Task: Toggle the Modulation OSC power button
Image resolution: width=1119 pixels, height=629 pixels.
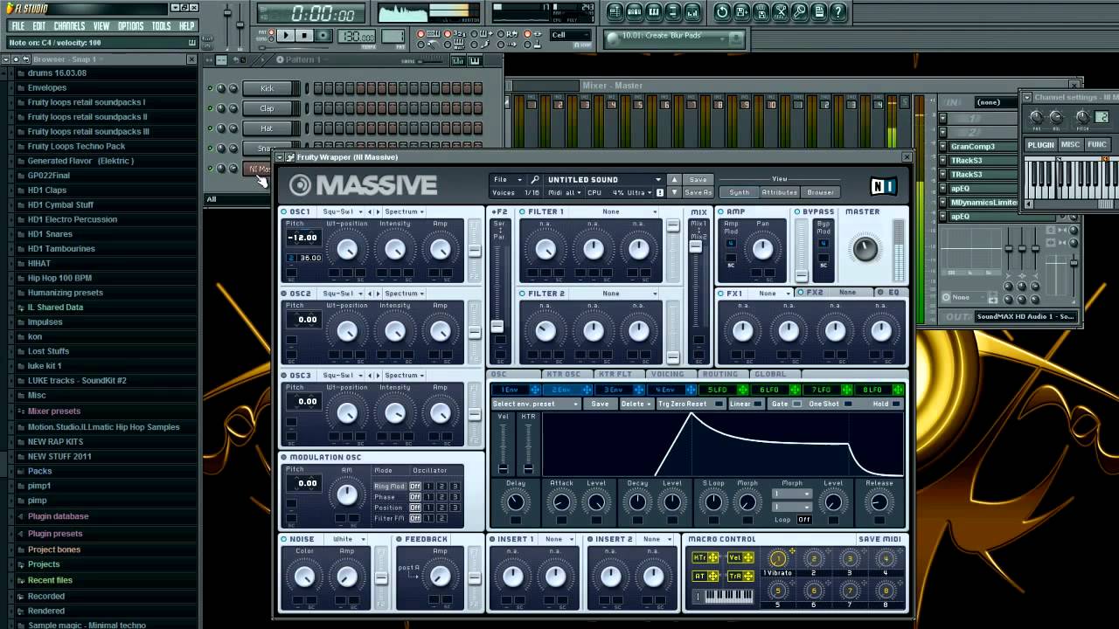Action: click(x=285, y=457)
